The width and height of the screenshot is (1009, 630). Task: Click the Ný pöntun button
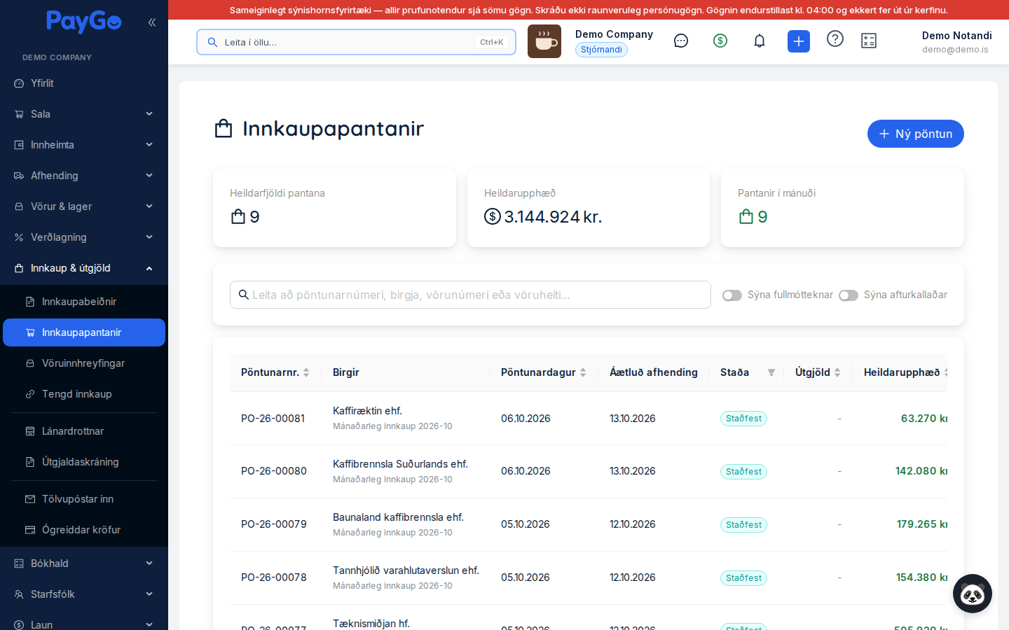pos(916,134)
